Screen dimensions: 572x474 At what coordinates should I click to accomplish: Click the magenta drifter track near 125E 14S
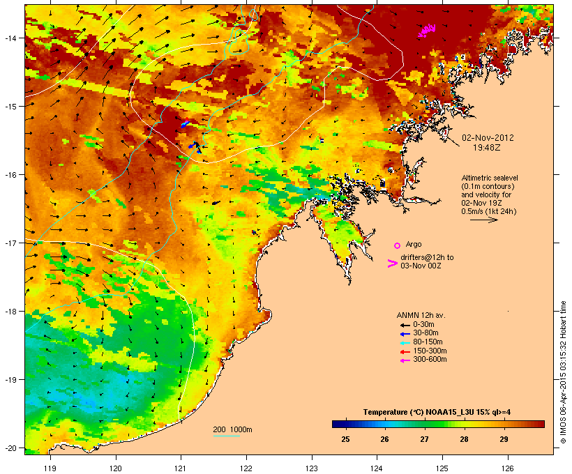click(427, 31)
